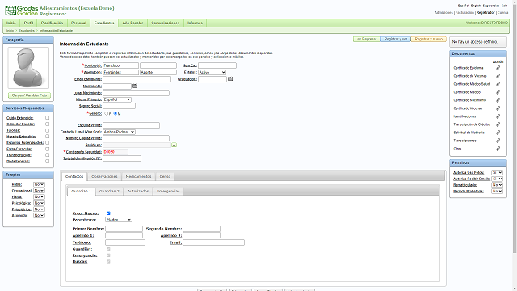Viewport: 517px width, 291px height.
Task: Open the Ocupacional therapy dropdown
Action: 39,191
